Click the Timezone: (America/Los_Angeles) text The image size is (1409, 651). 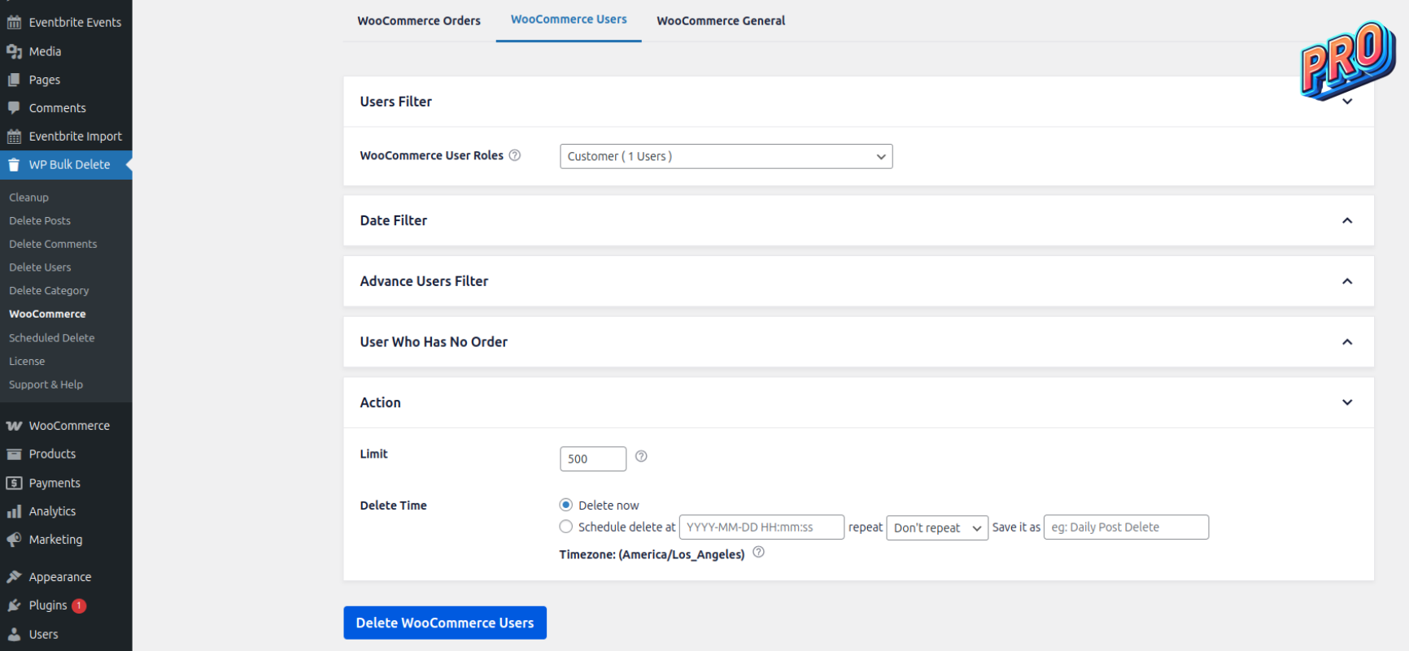click(652, 554)
